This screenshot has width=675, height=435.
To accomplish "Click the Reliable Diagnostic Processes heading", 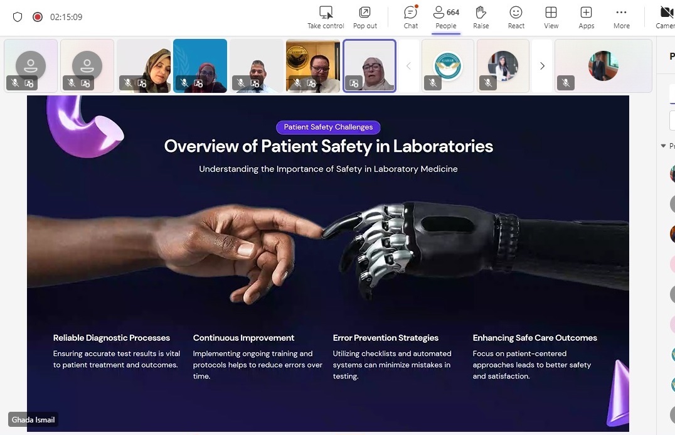I will [112, 338].
